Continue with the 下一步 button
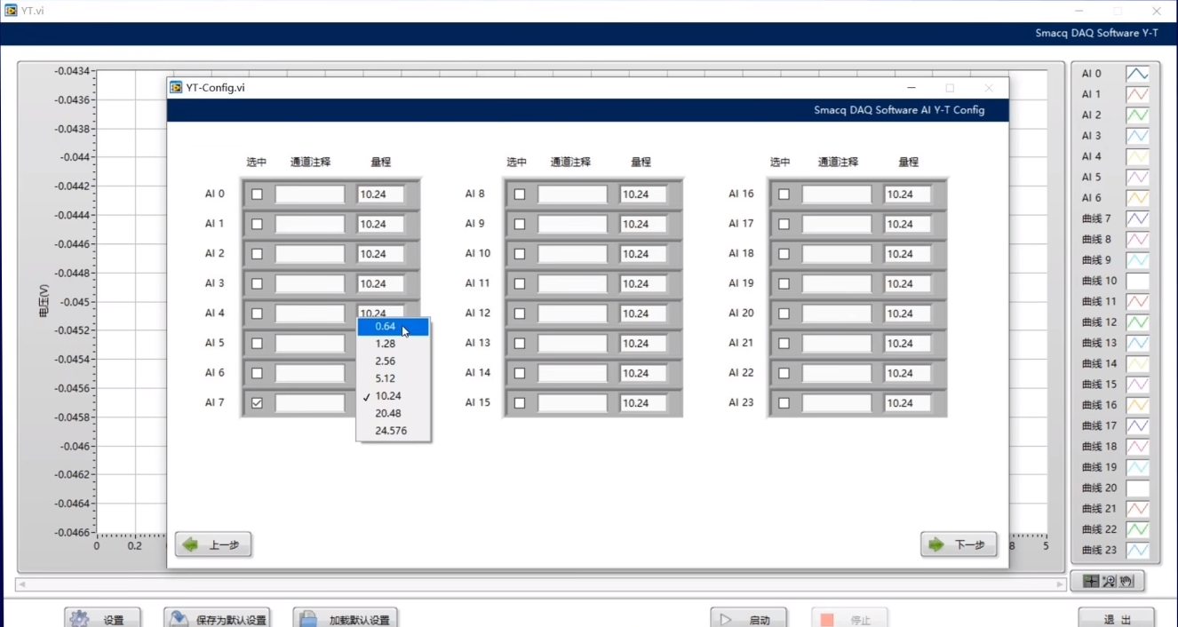 [x=959, y=544]
